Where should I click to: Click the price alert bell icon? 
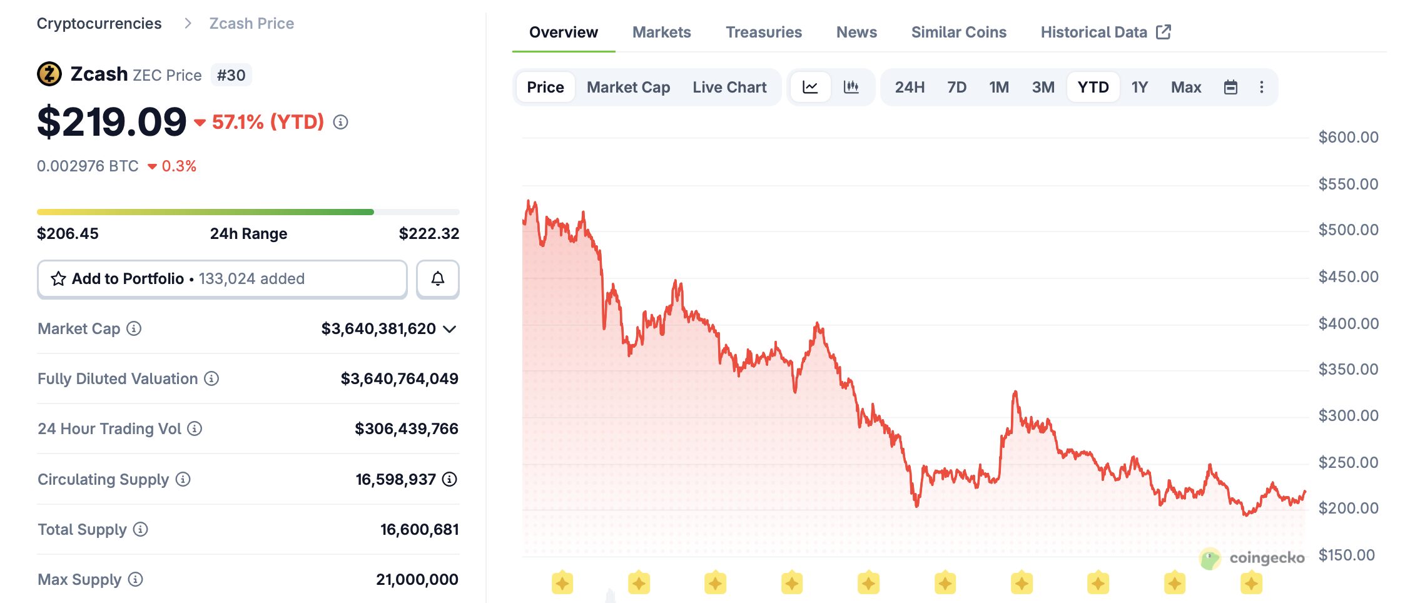click(x=437, y=278)
